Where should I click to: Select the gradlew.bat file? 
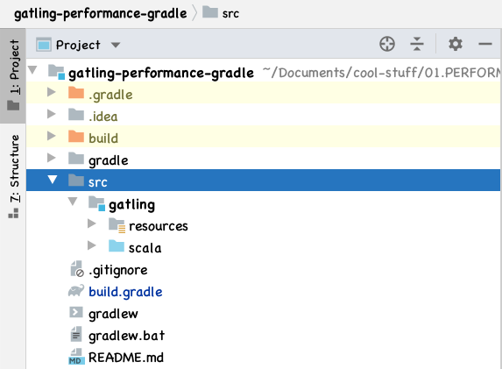click(127, 336)
